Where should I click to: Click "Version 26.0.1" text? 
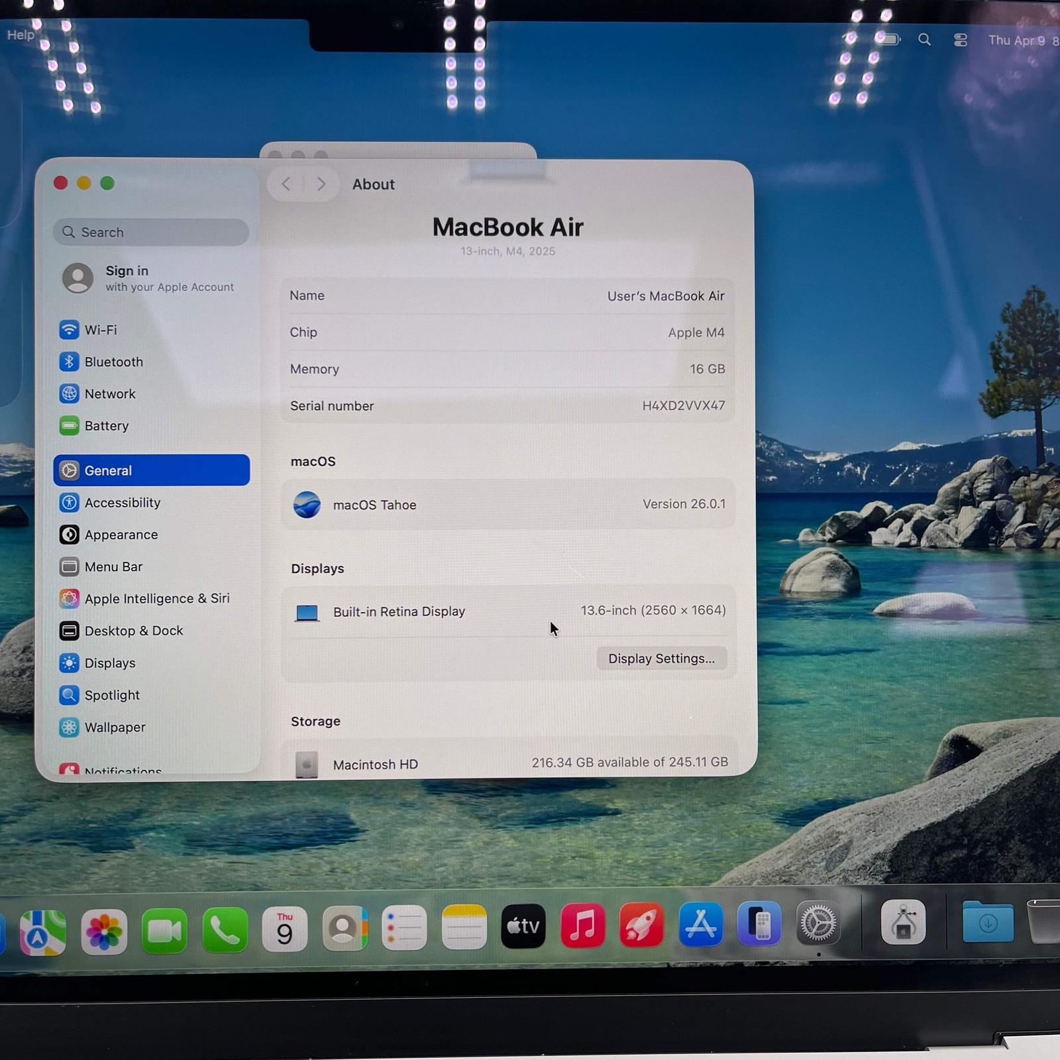coord(684,504)
